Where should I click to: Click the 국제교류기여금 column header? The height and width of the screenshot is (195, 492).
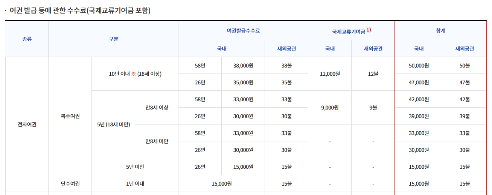(352, 30)
